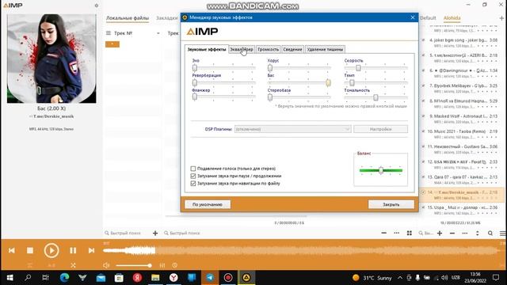The image size is (507, 285).
Task: Open sort options icon in playlist bottom bar
Action: 477,233
